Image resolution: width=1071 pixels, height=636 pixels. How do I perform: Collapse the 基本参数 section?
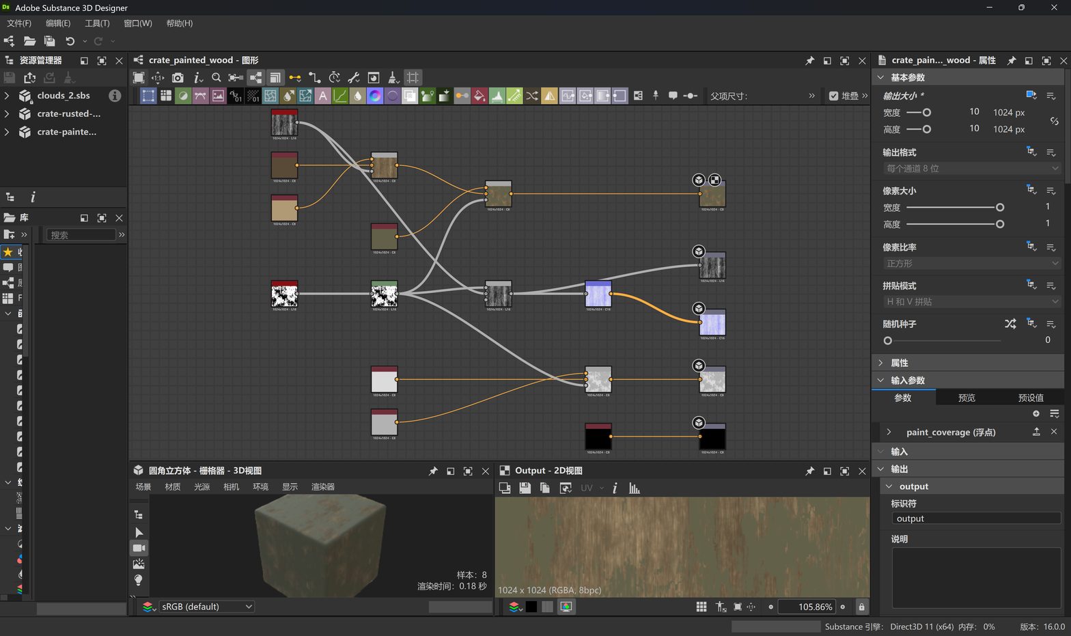click(880, 77)
